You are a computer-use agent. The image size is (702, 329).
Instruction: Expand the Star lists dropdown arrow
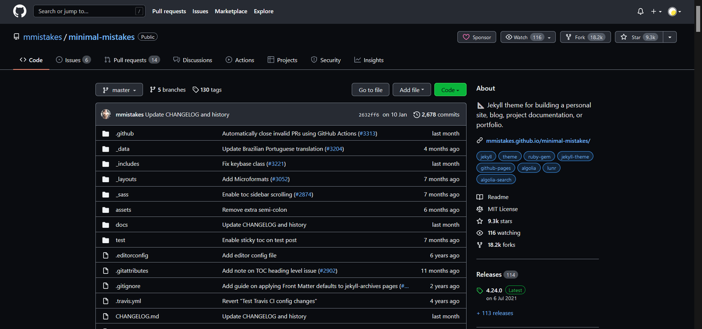pos(670,37)
